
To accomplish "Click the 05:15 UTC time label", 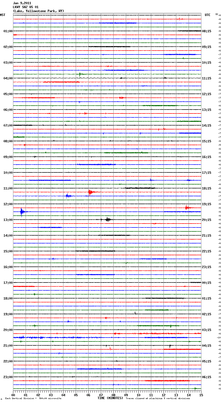I will (207, 361).
